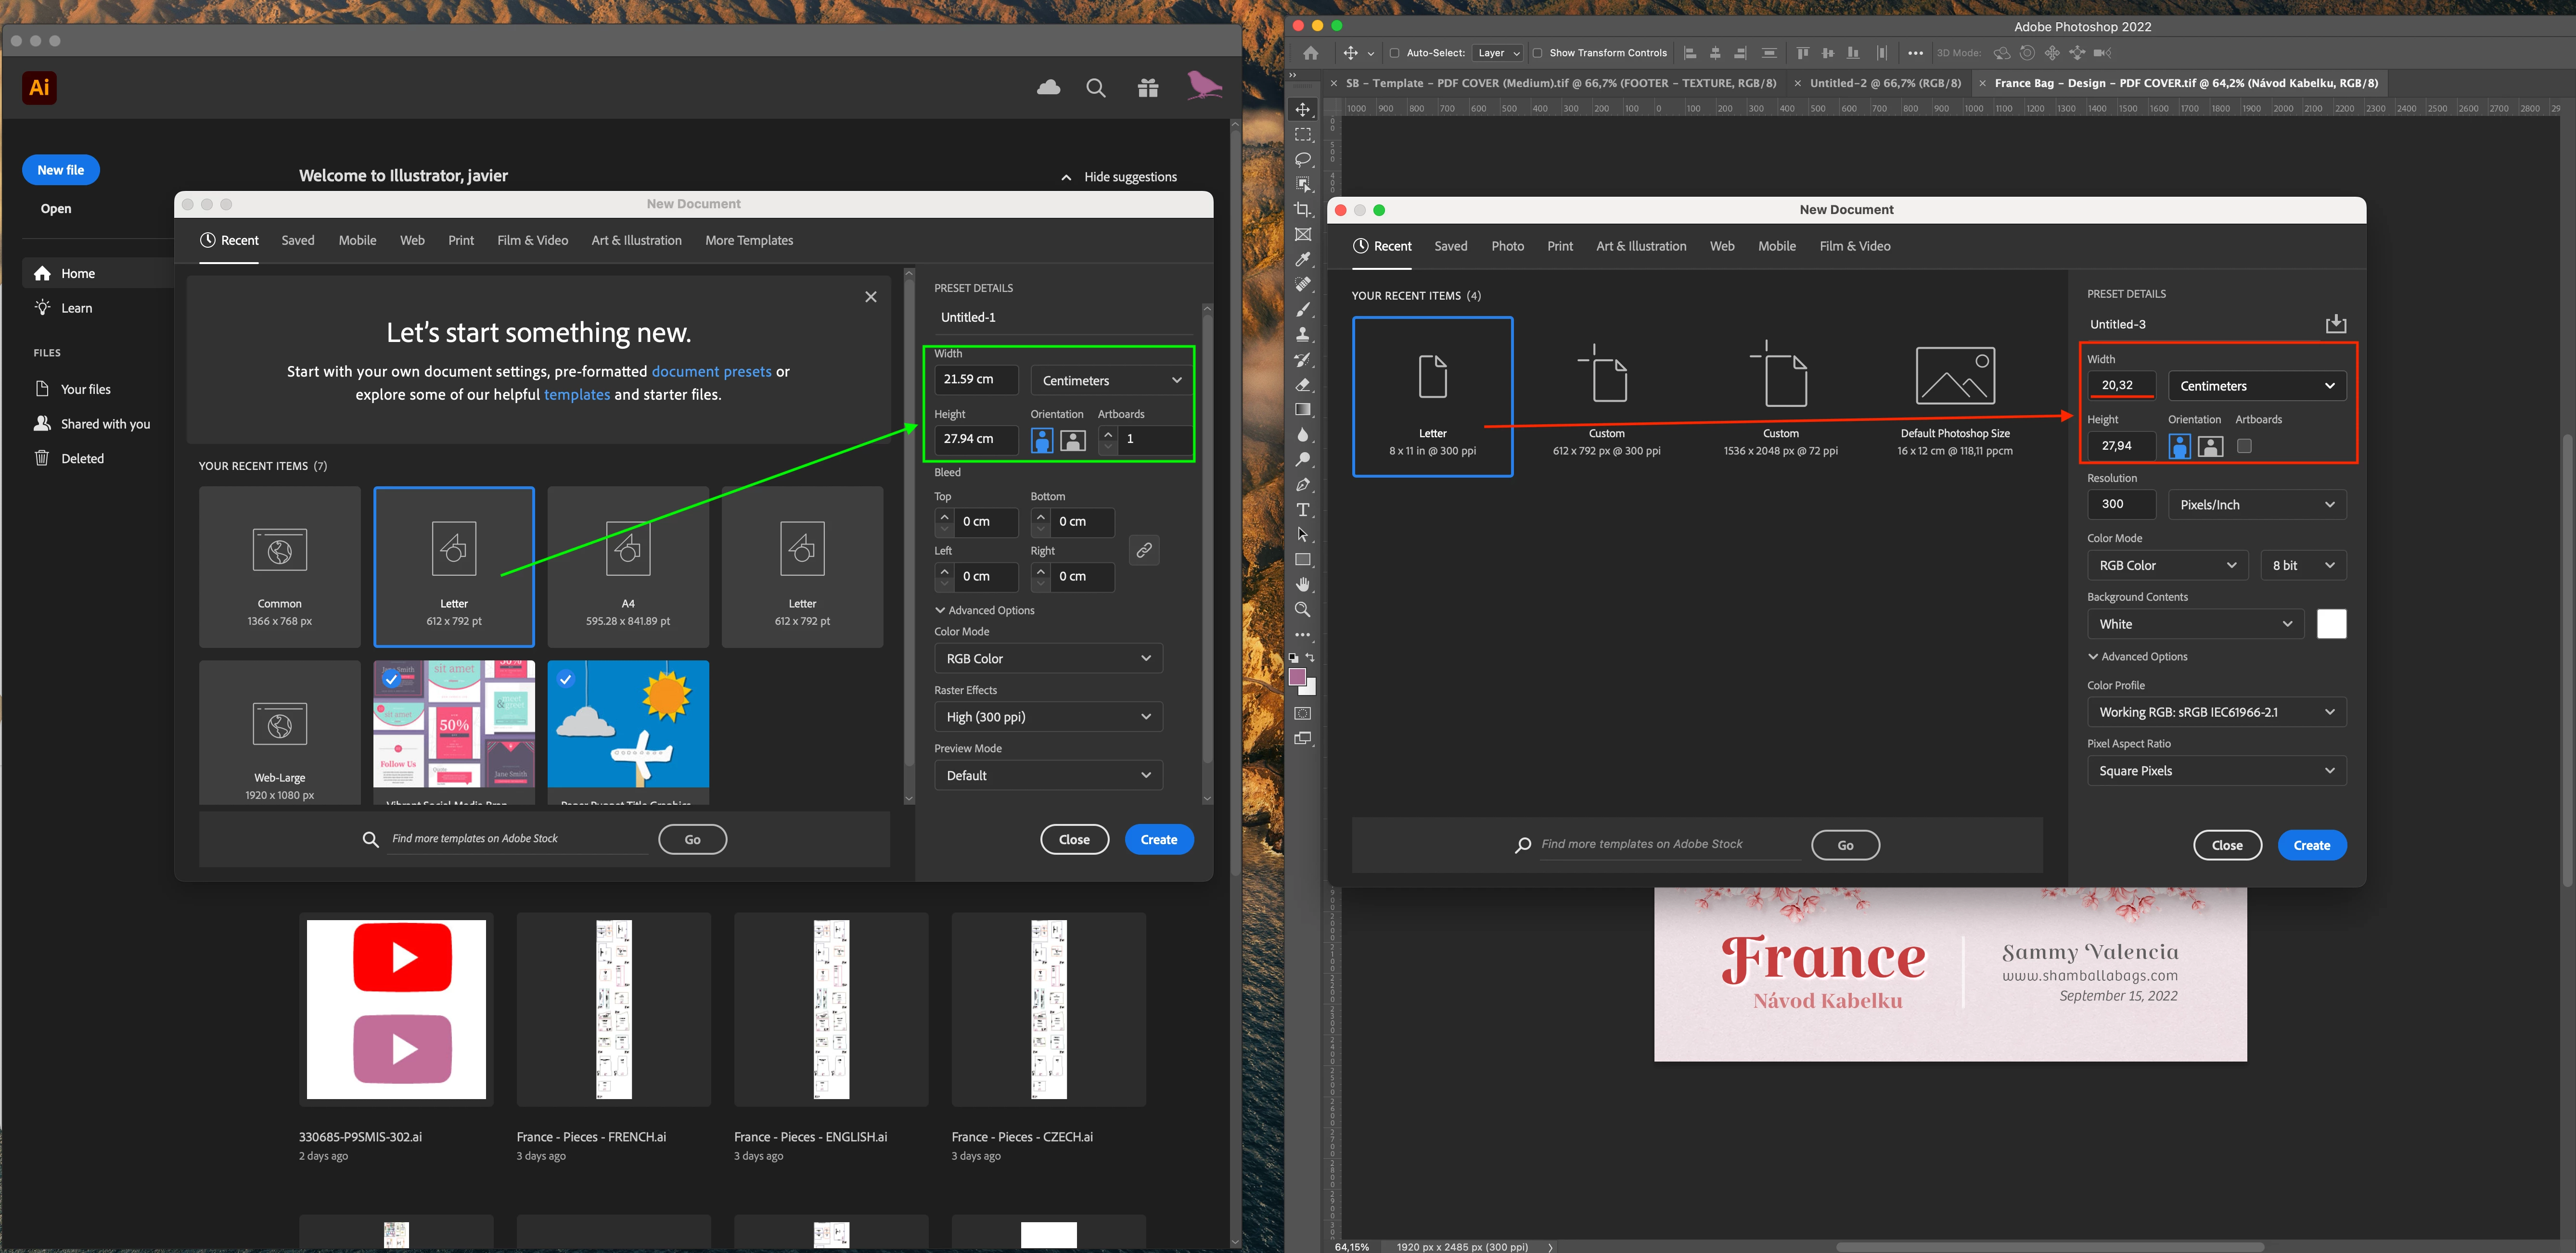This screenshot has height=1253, width=2576.
Task: Select the Hand tool
Action: pyautogui.click(x=1302, y=584)
